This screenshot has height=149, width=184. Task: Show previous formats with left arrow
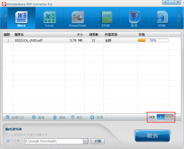[5, 18]
